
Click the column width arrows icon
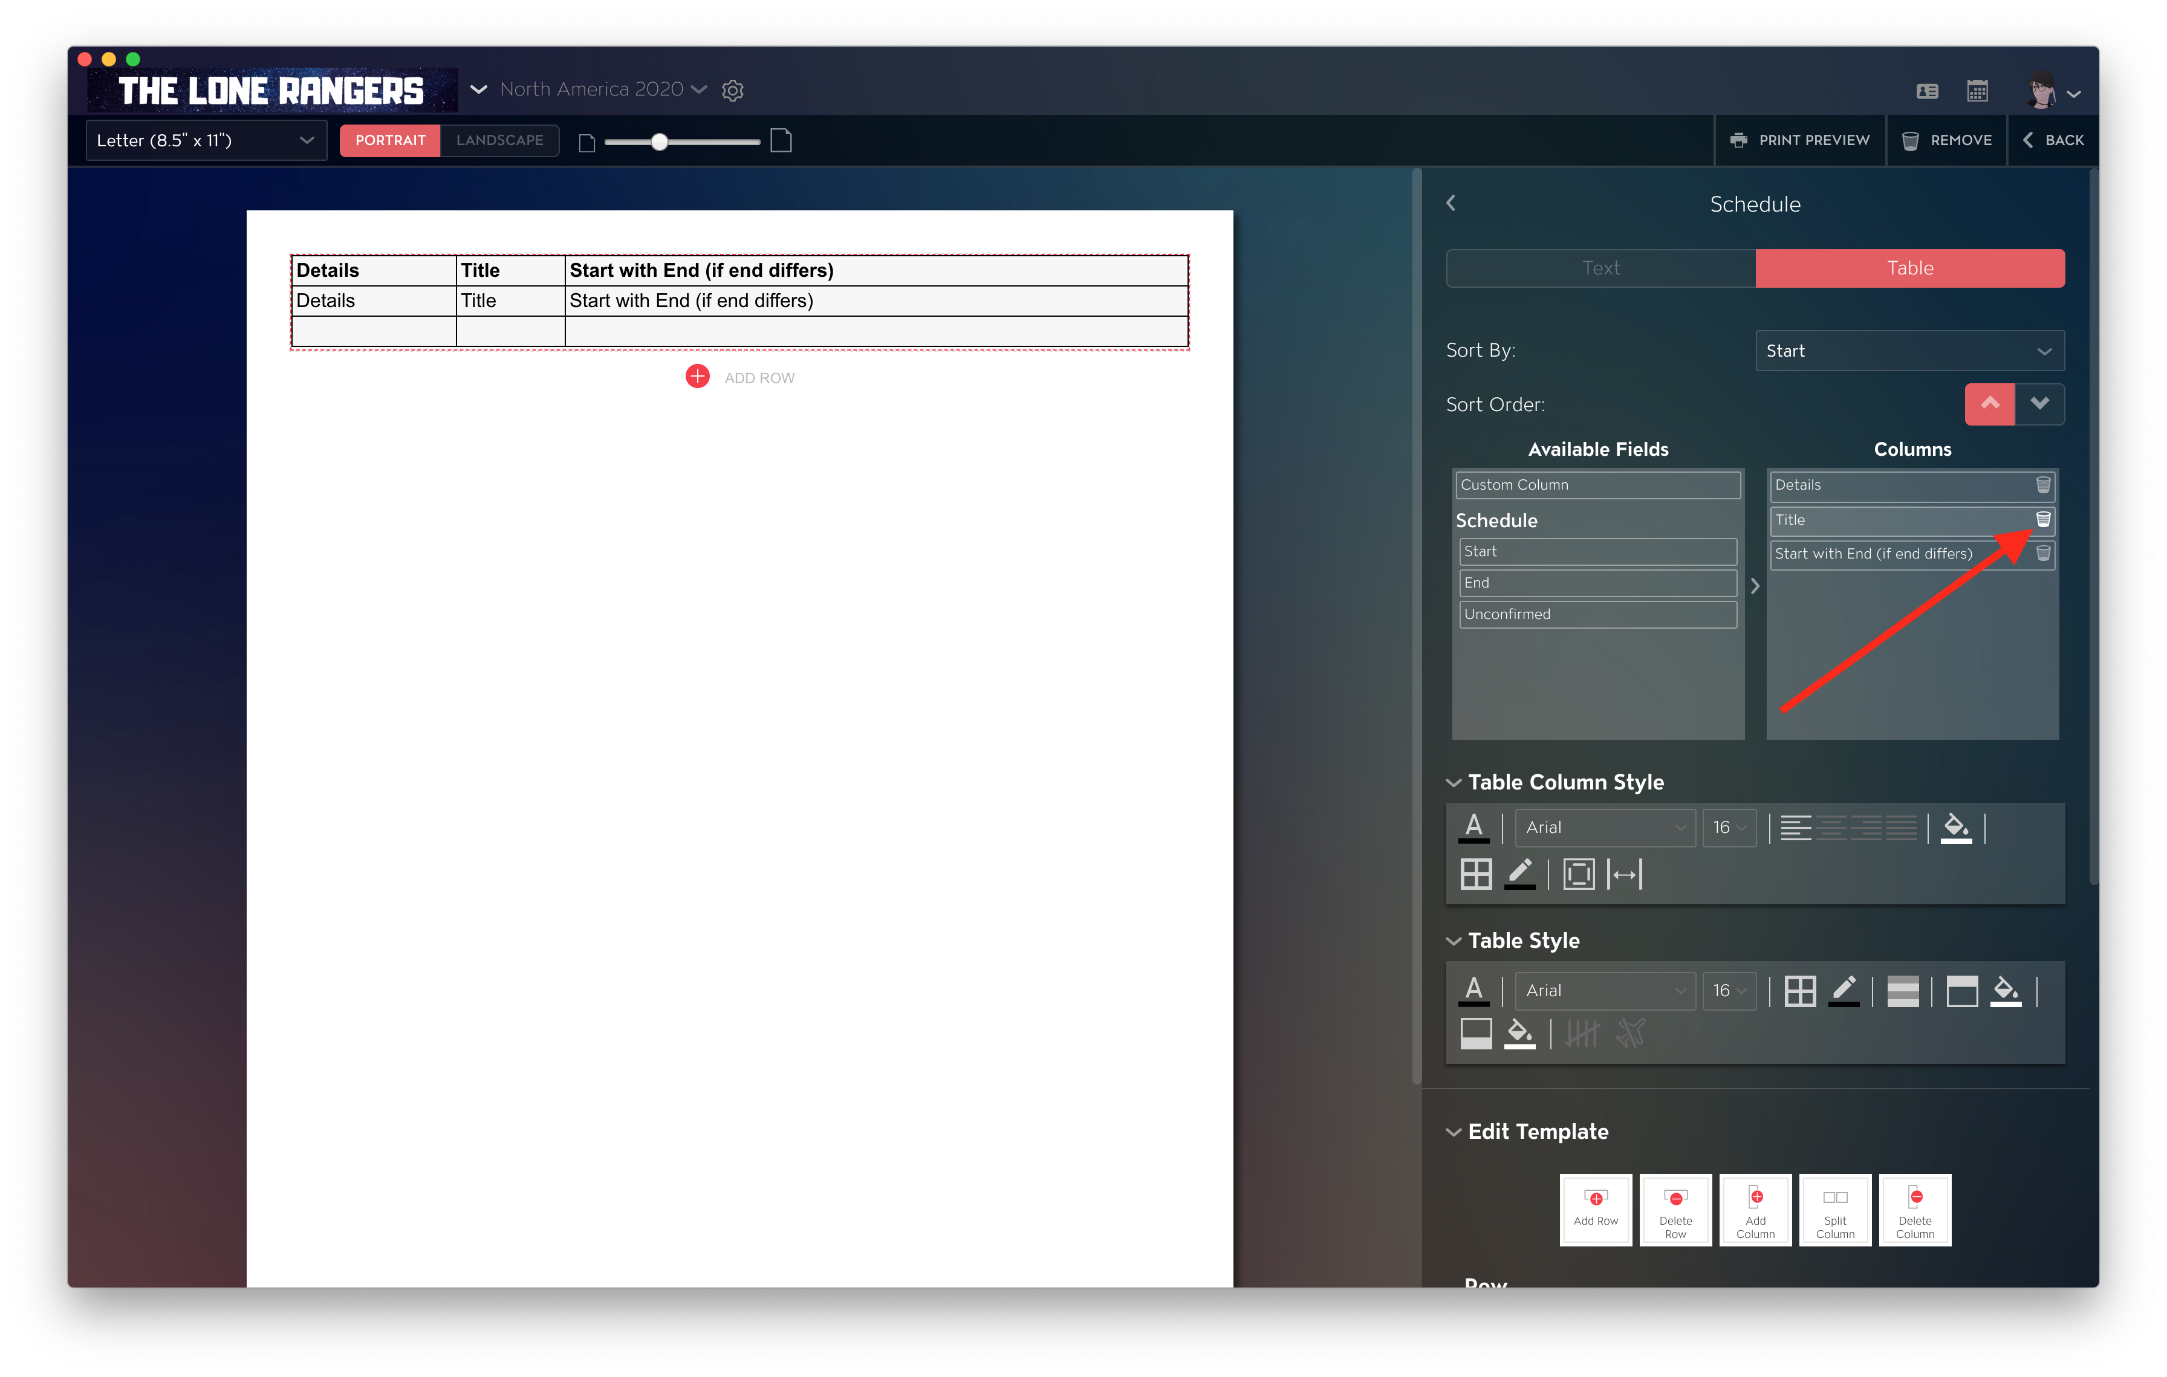(1625, 874)
